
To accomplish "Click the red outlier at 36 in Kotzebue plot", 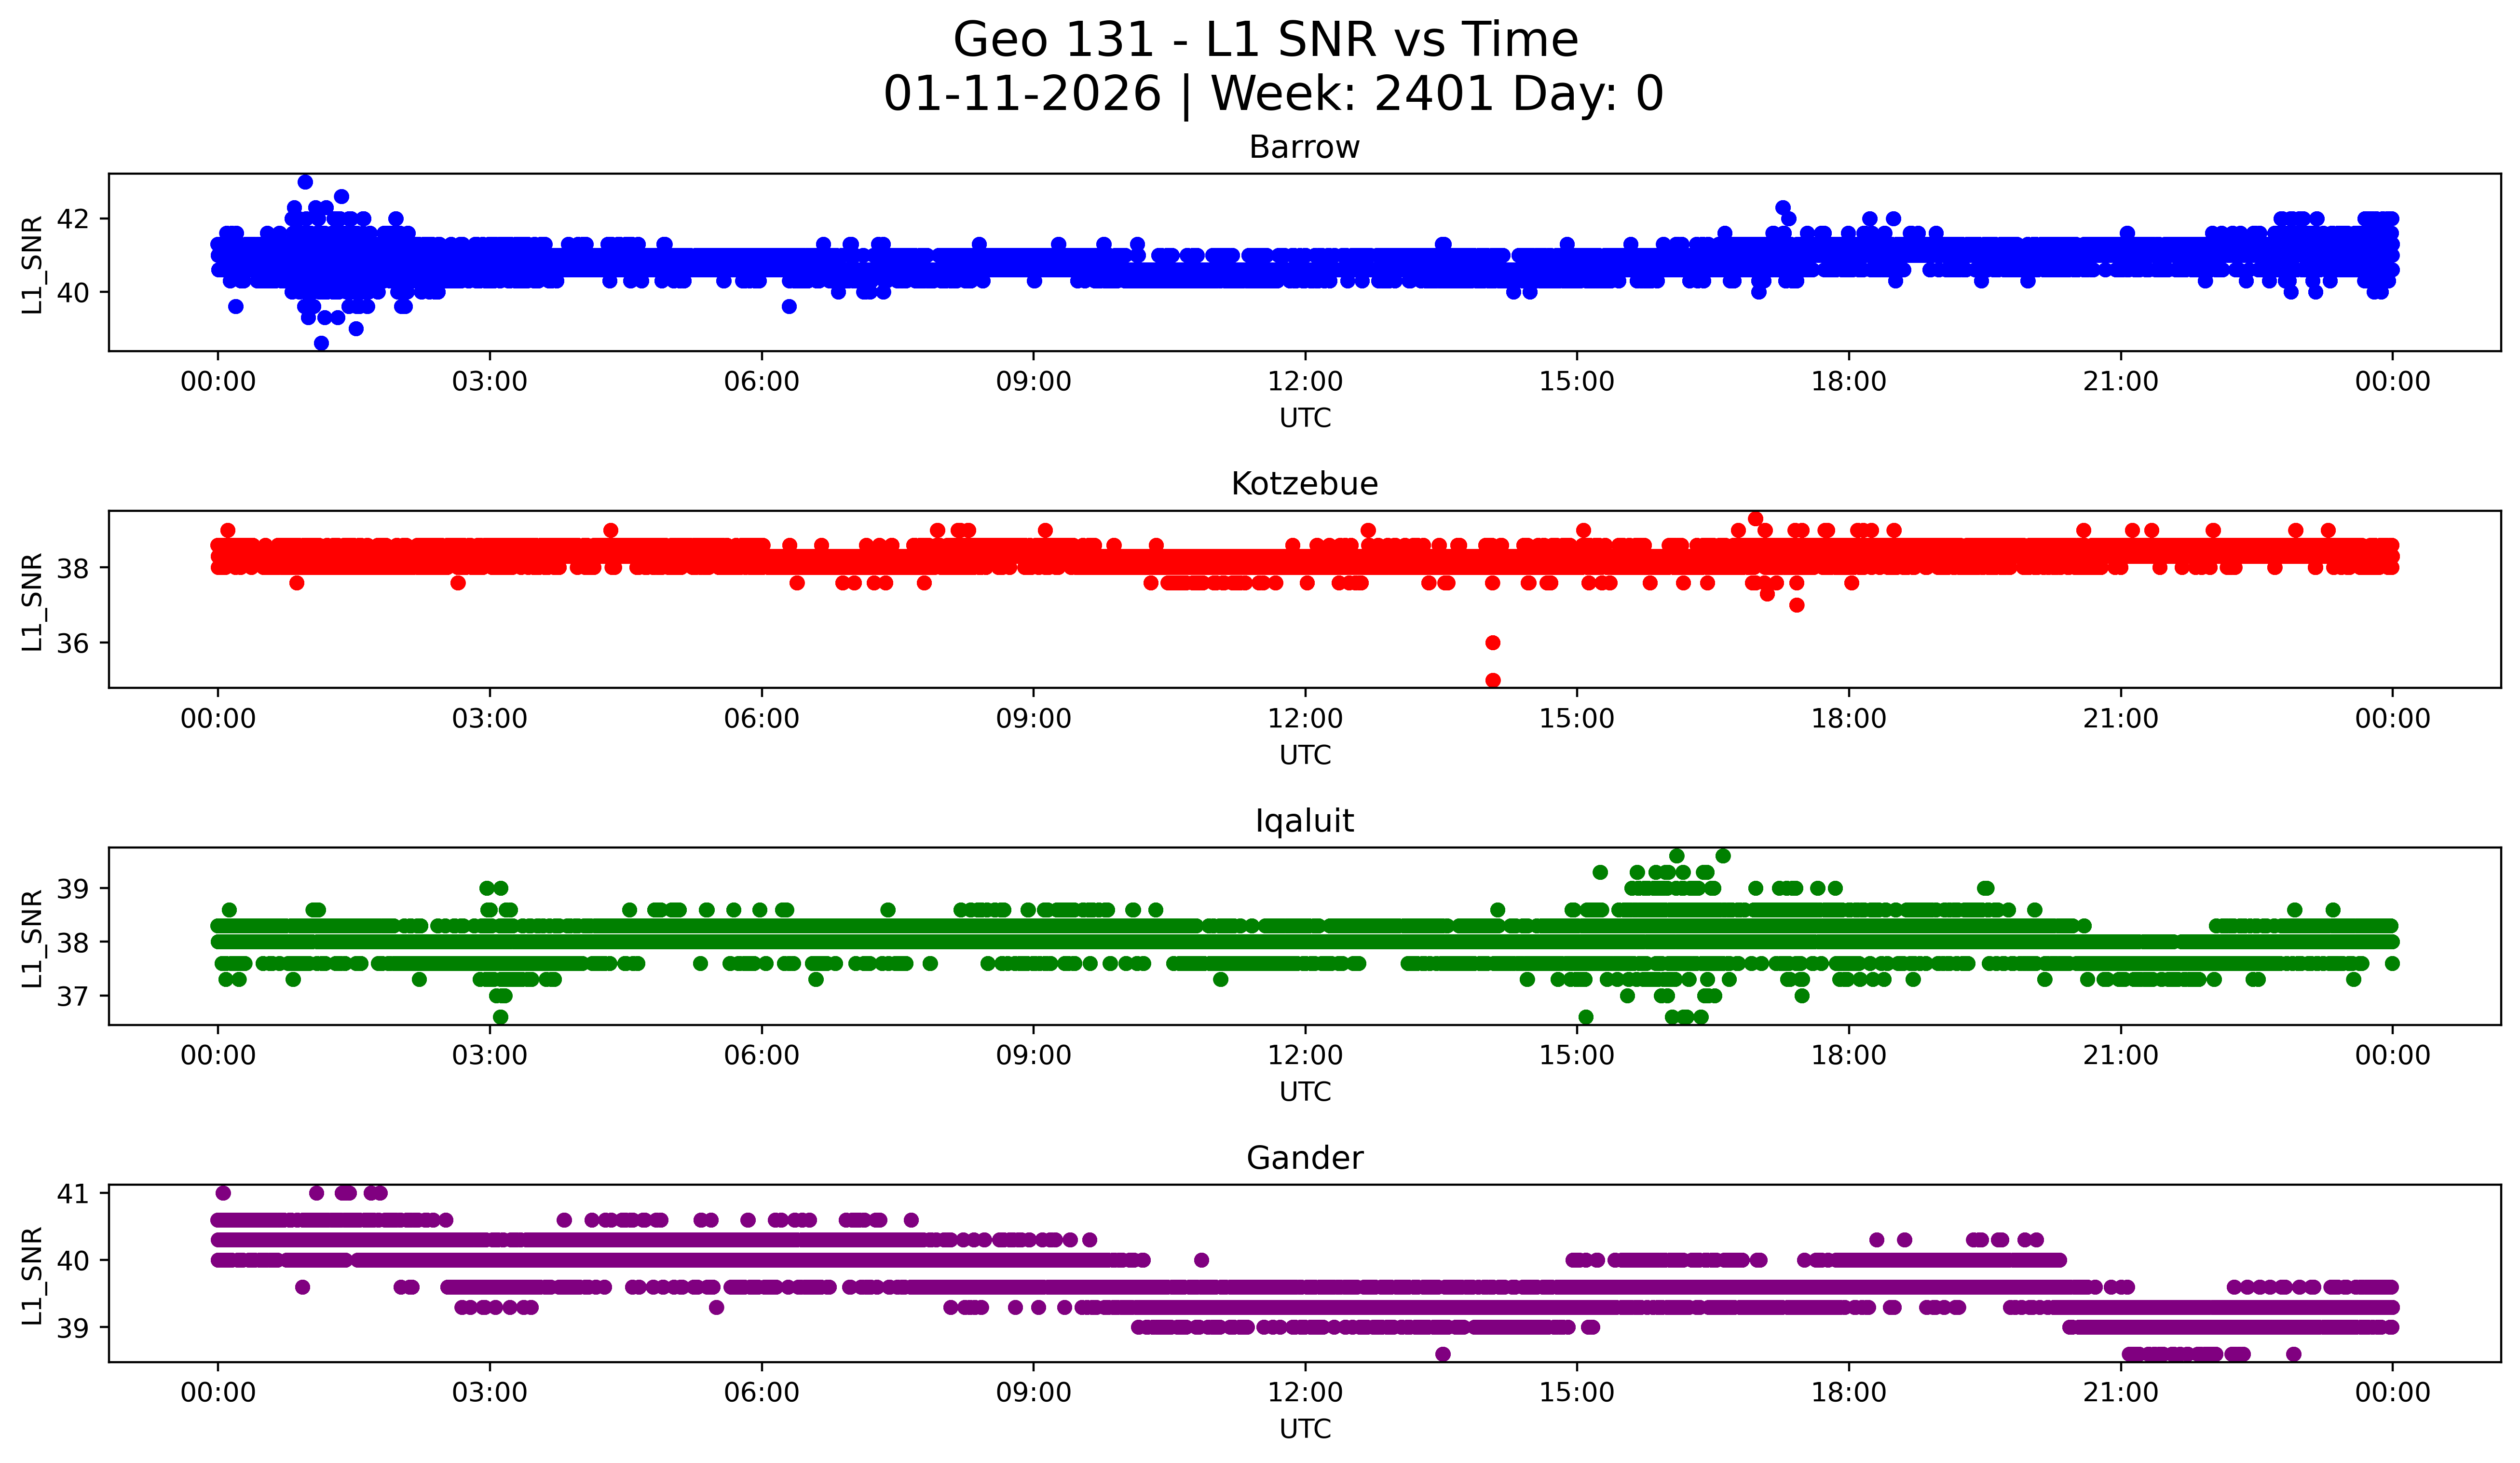I will click(x=1493, y=643).
